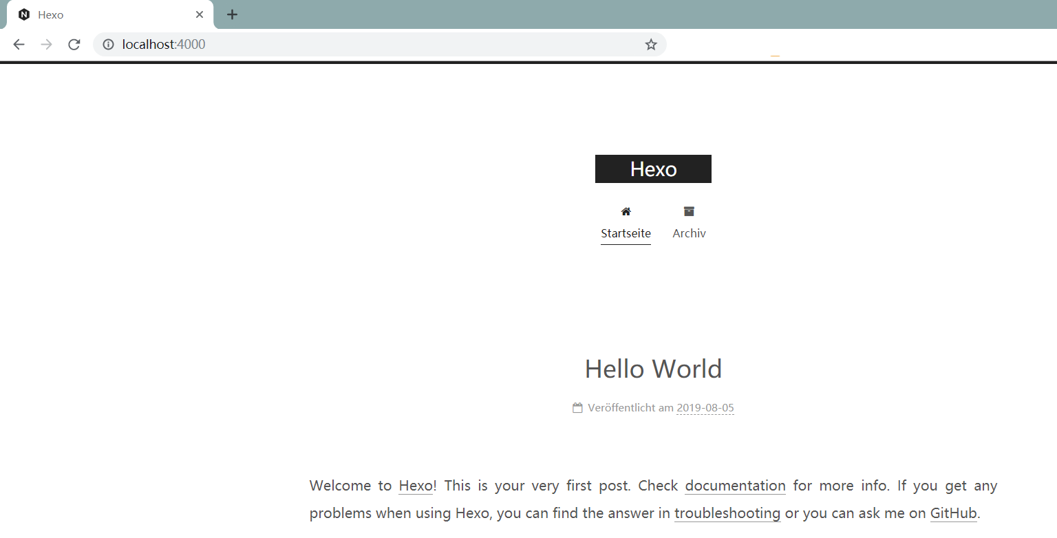
Task: Click the Veröffentlicht am label
Action: 630,408
